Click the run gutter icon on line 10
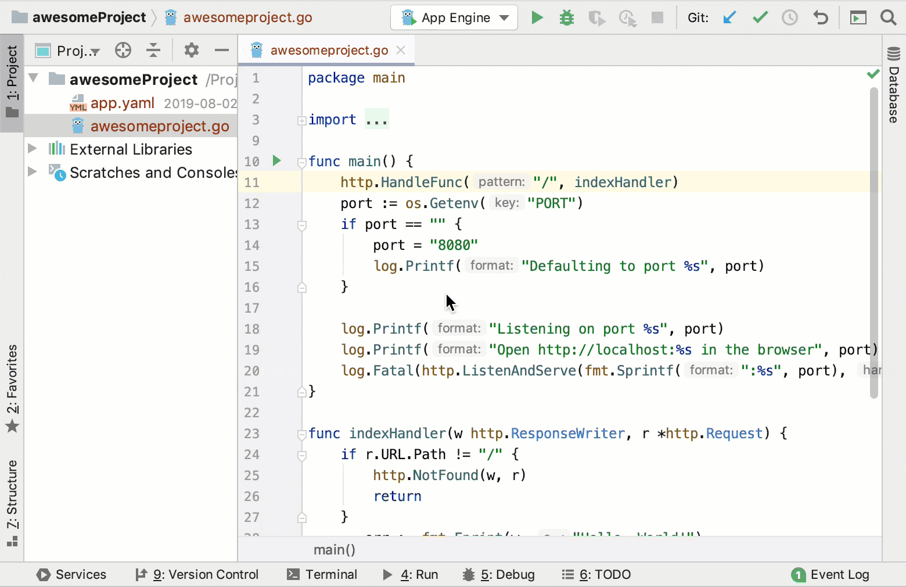This screenshot has width=906, height=587. pyautogui.click(x=277, y=161)
